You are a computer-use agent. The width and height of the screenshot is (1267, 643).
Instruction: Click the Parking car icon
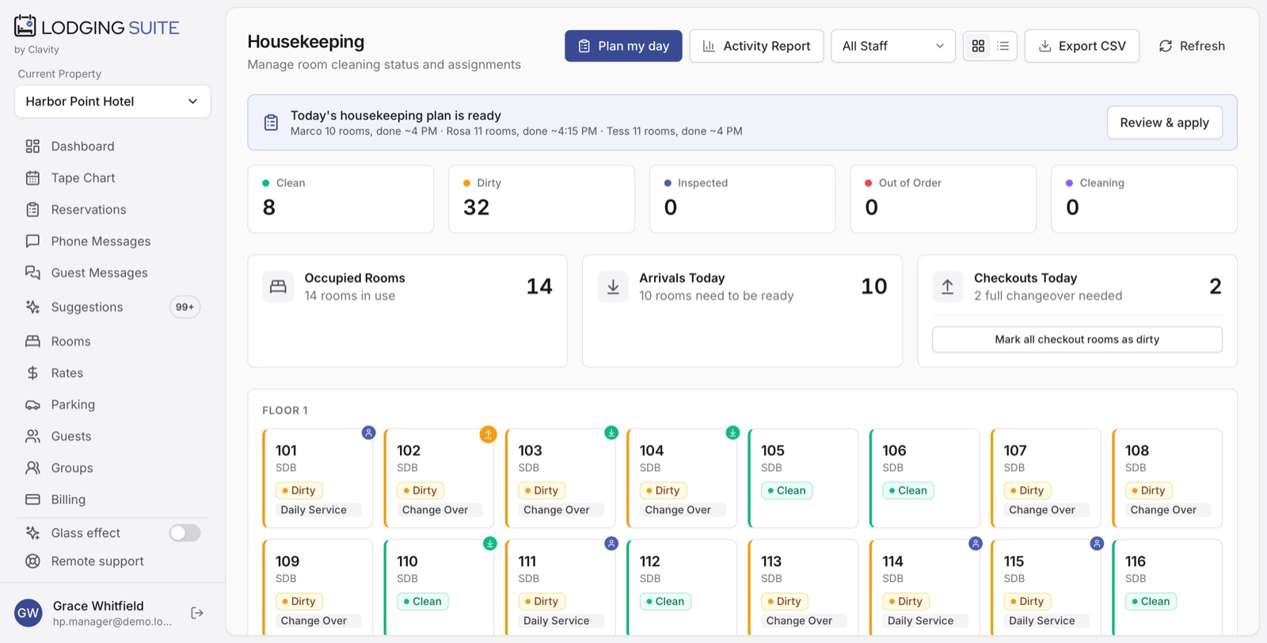click(32, 405)
